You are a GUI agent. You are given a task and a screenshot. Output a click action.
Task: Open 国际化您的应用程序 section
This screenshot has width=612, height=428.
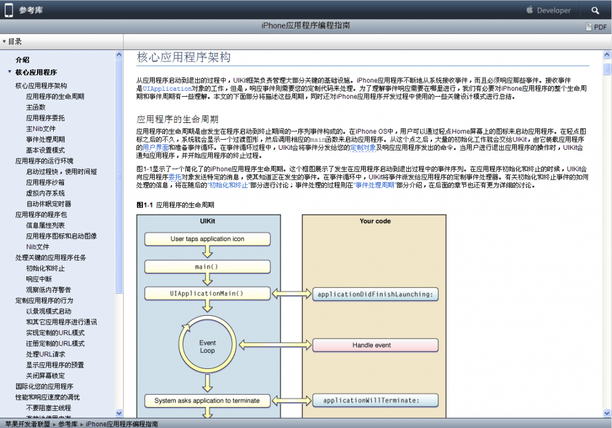pos(44,386)
